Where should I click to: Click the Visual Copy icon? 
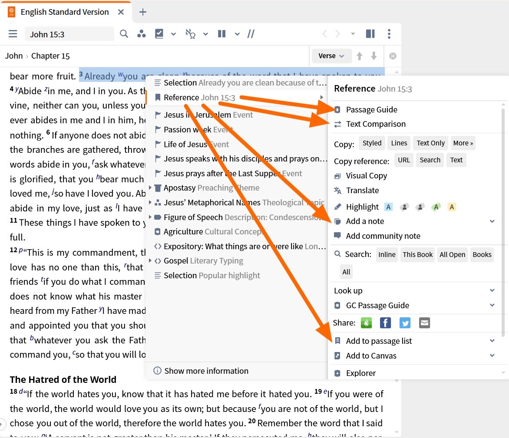[337, 176]
